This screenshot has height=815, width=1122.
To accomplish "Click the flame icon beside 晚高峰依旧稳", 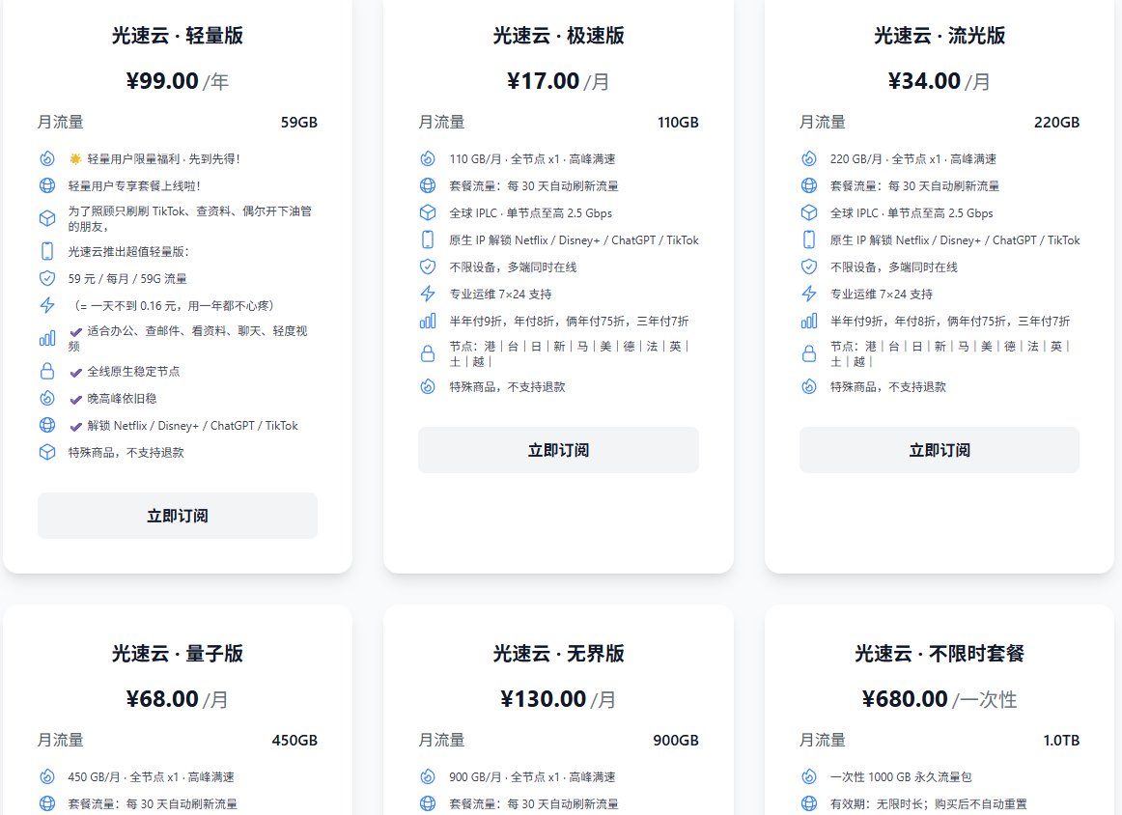I will (46, 398).
